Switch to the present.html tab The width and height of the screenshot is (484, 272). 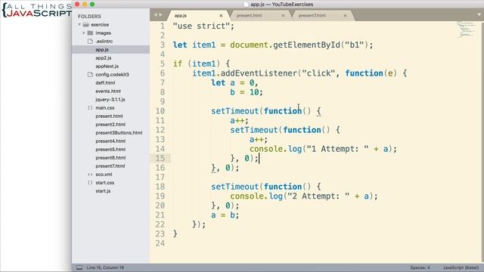[249, 15]
